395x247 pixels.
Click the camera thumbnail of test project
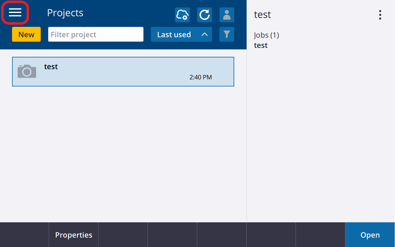(x=27, y=71)
